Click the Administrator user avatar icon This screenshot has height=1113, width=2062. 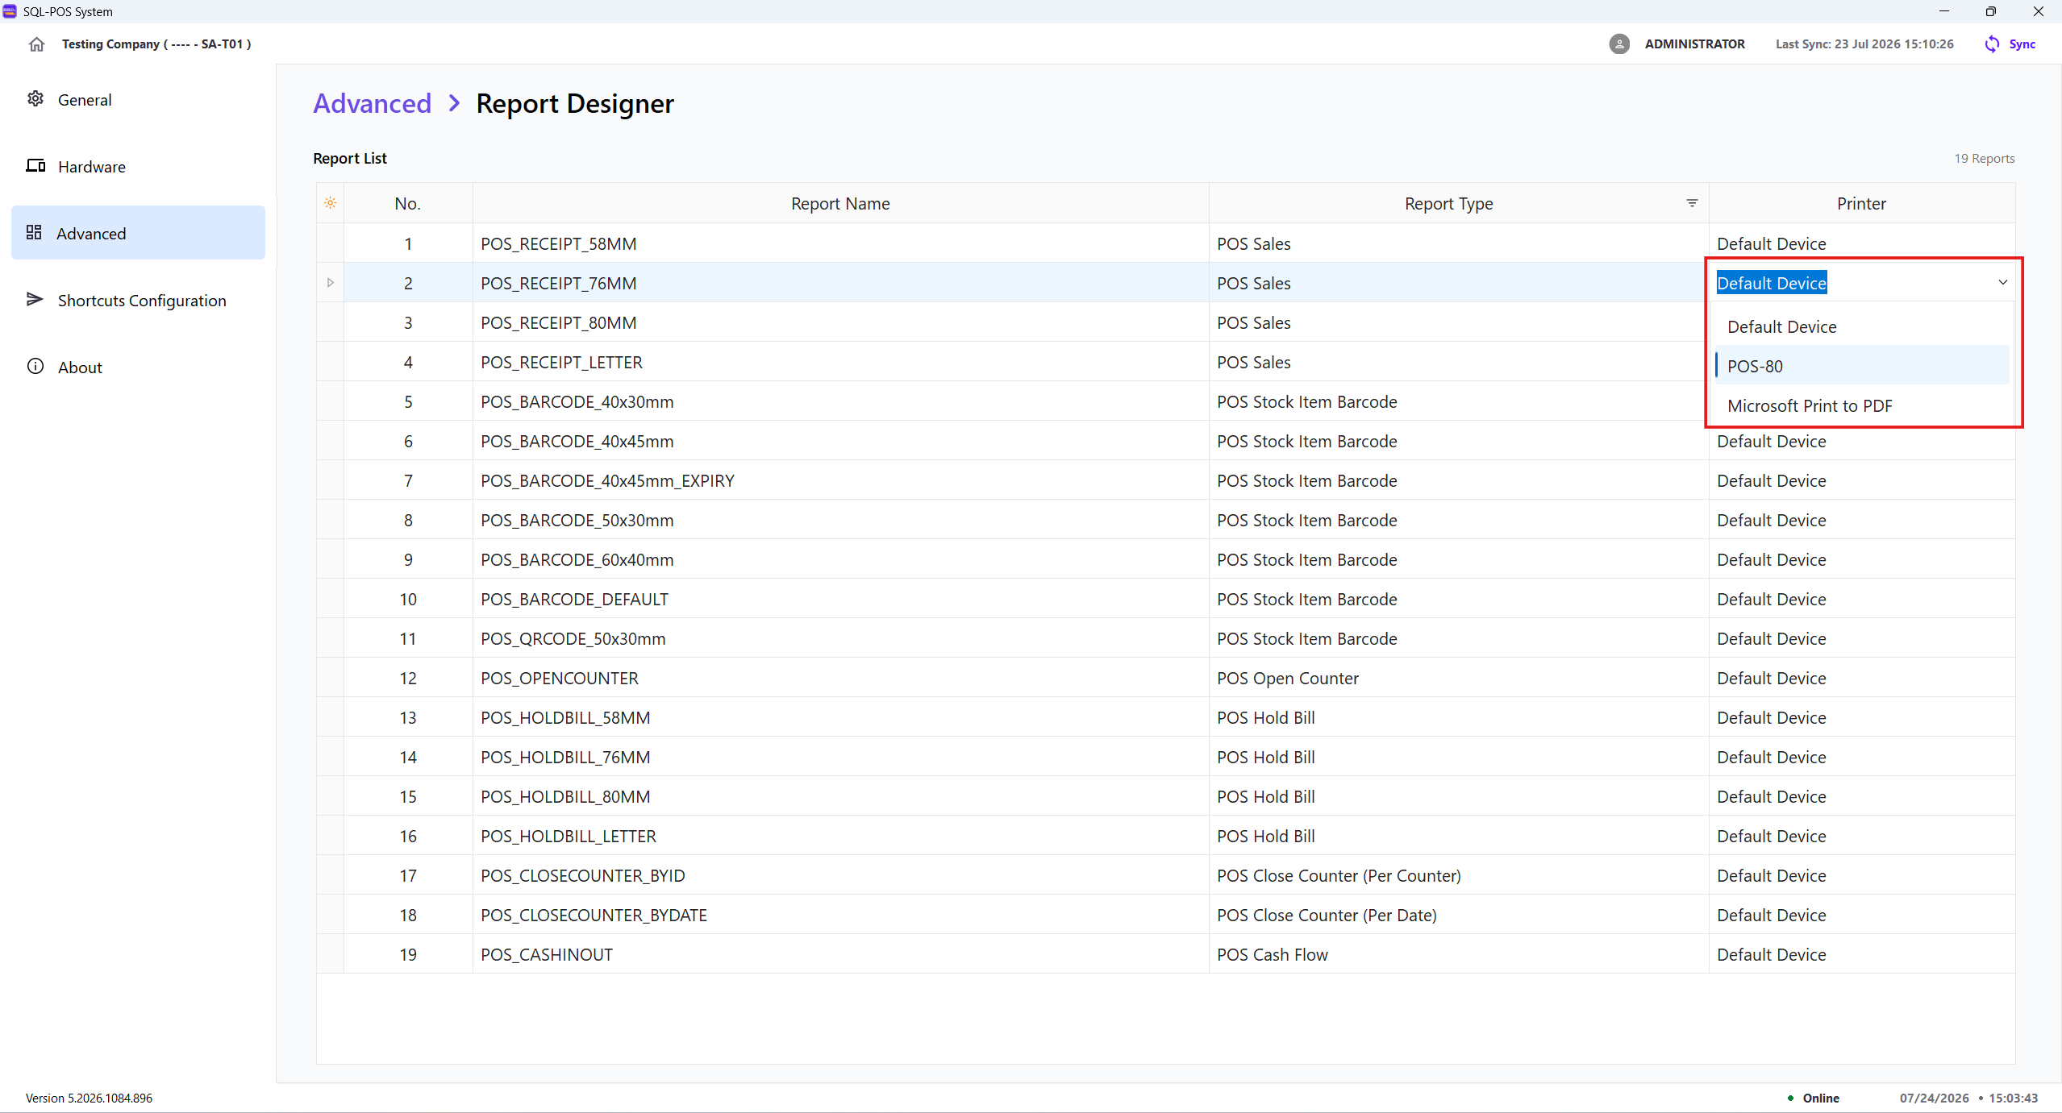[x=1618, y=44]
